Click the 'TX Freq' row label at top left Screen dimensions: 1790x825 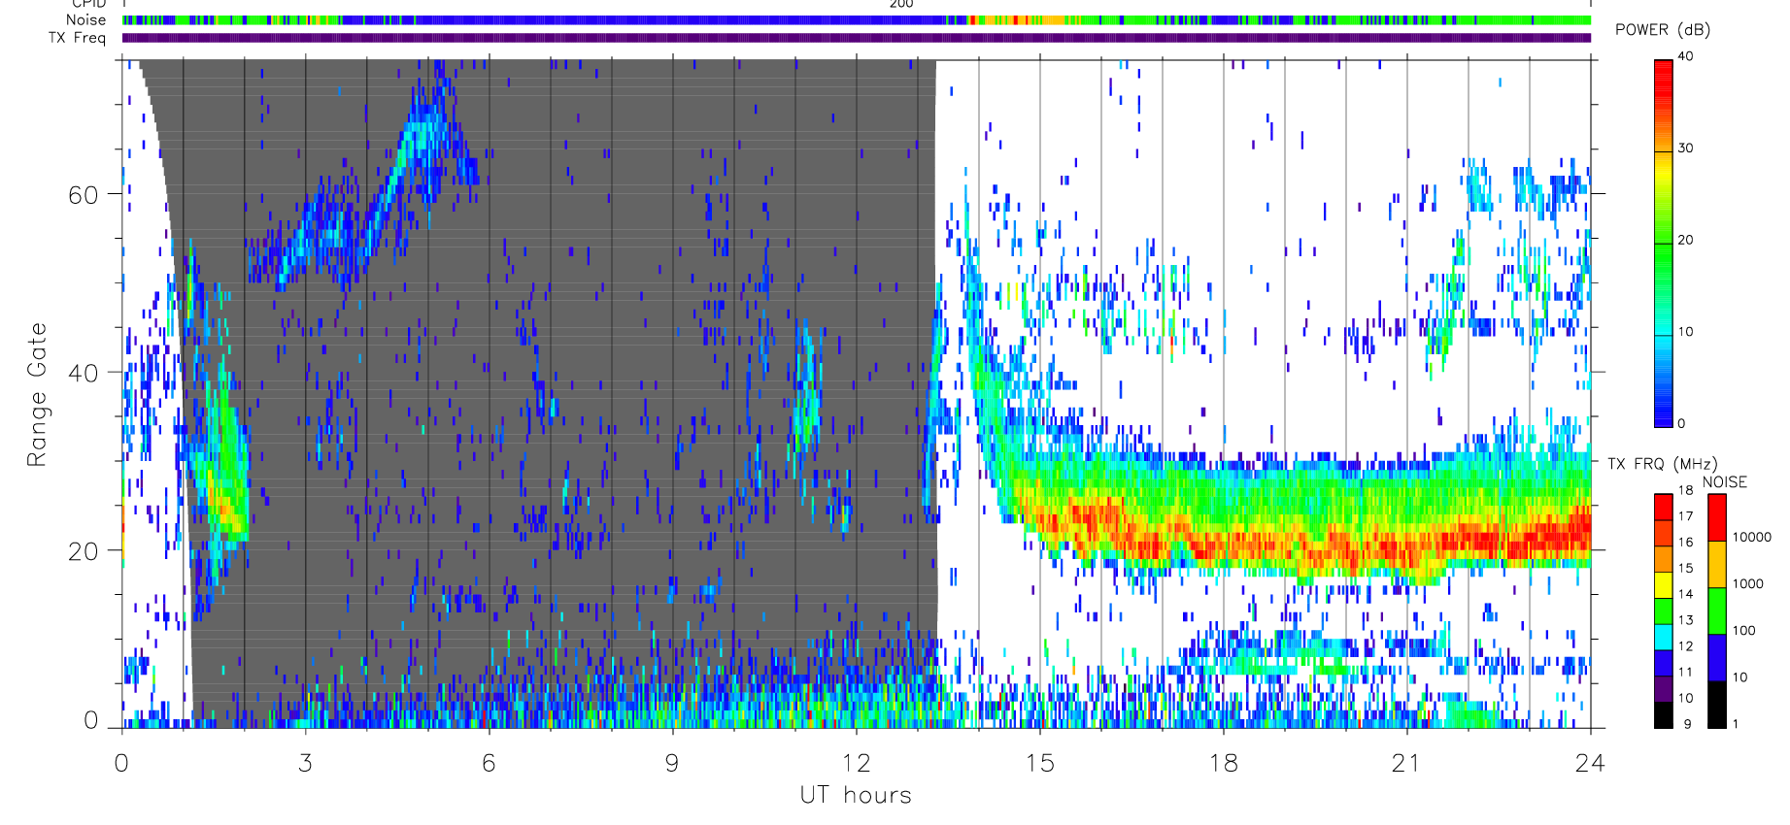(77, 38)
